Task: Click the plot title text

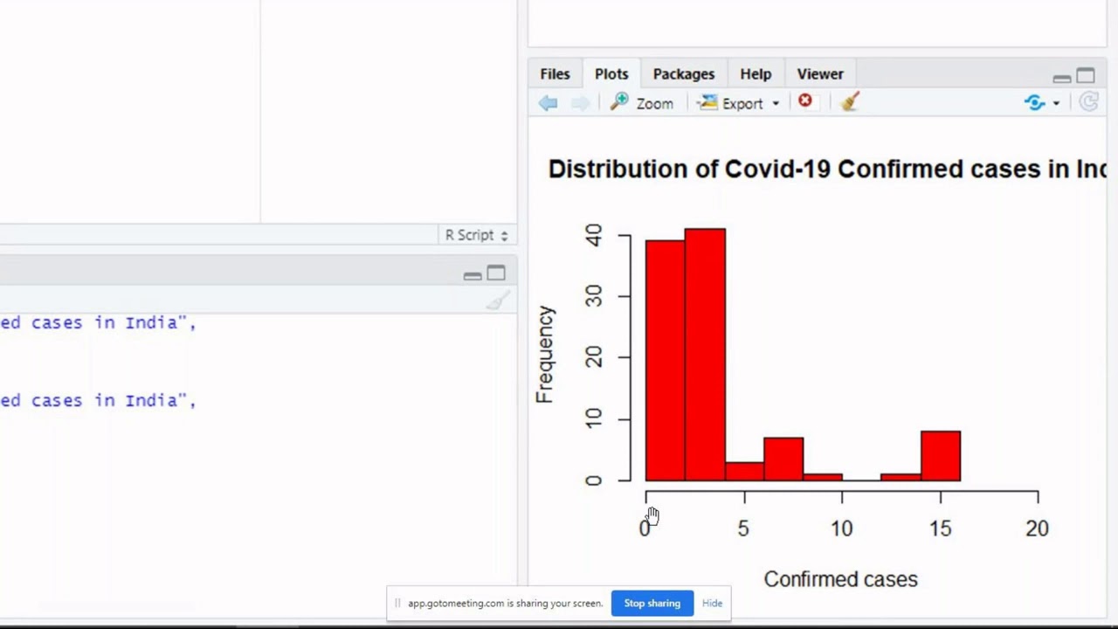Action: pyautogui.click(x=827, y=169)
